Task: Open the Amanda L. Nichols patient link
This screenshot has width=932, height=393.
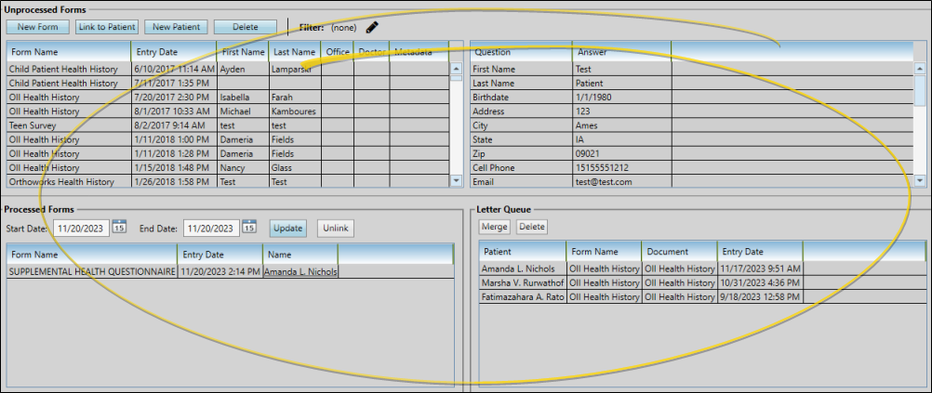Action: [x=300, y=271]
